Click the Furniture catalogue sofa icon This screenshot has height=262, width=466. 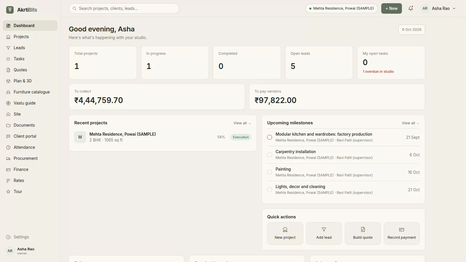[x=8, y=92]
